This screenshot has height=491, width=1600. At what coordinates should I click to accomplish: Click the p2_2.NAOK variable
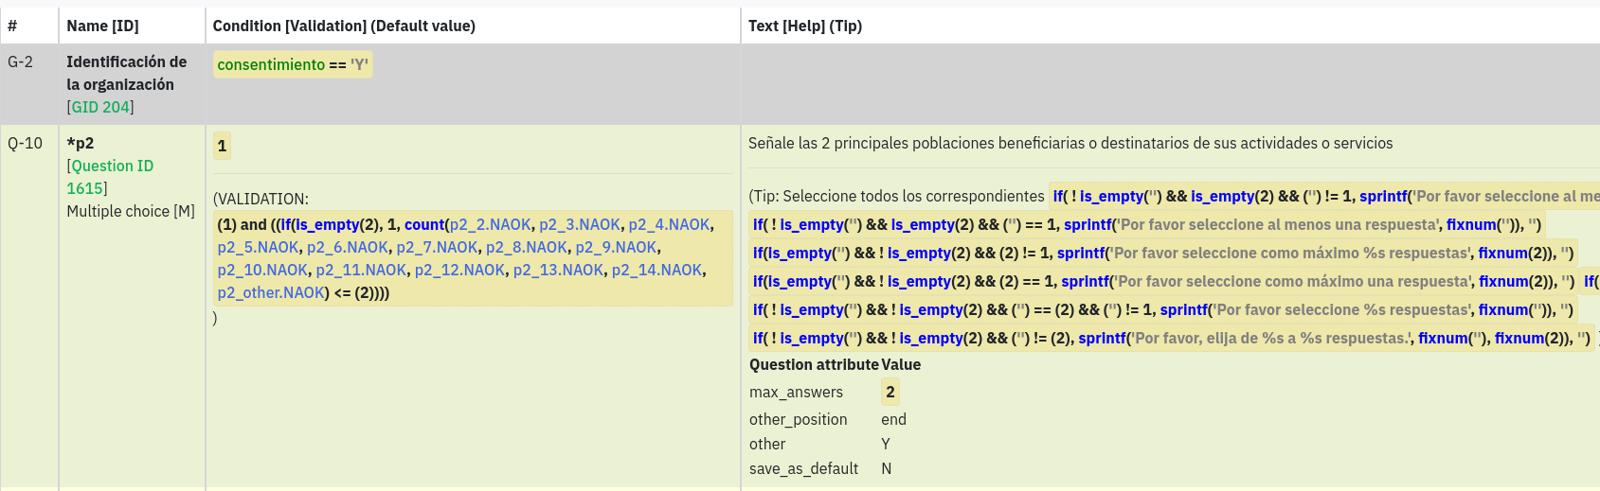click(x=490, y=224)
